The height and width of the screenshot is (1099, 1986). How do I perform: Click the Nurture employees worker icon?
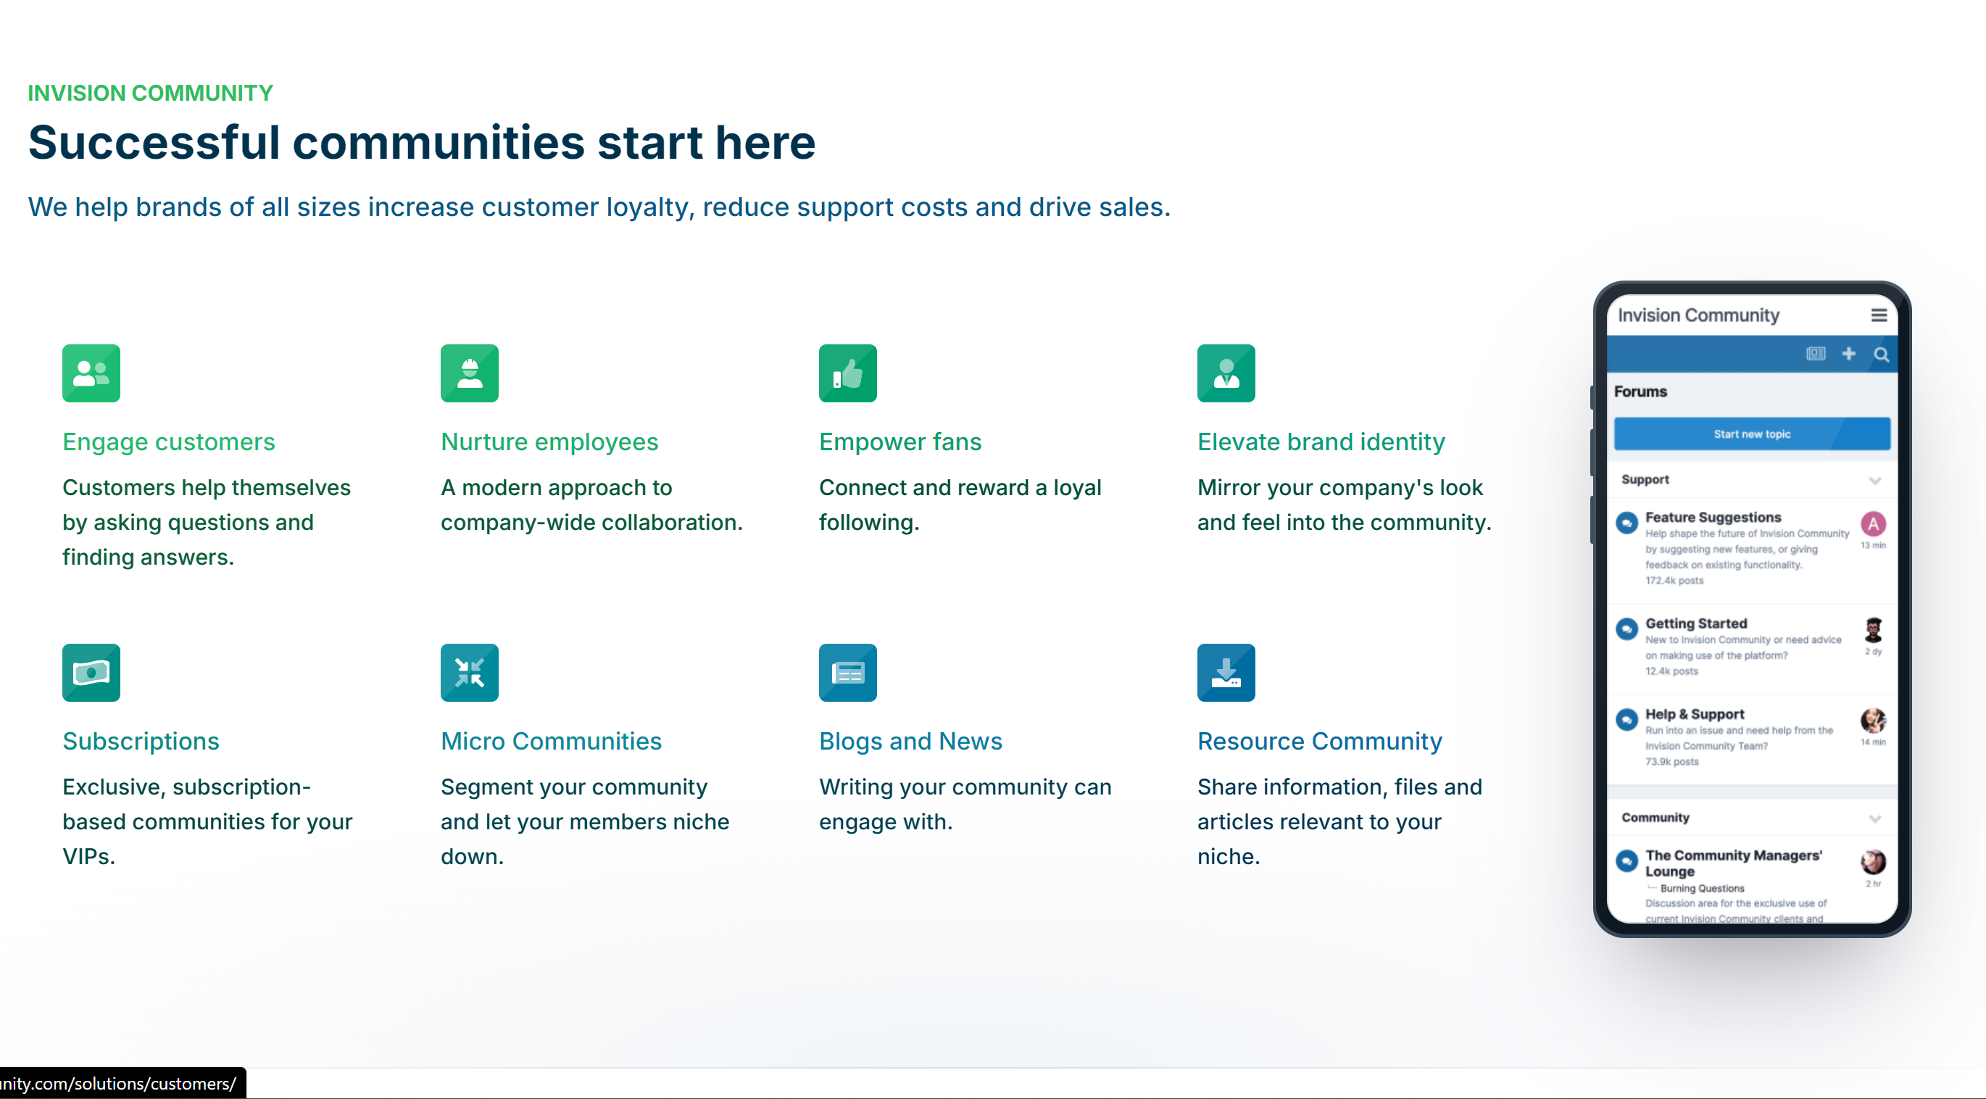469,373
